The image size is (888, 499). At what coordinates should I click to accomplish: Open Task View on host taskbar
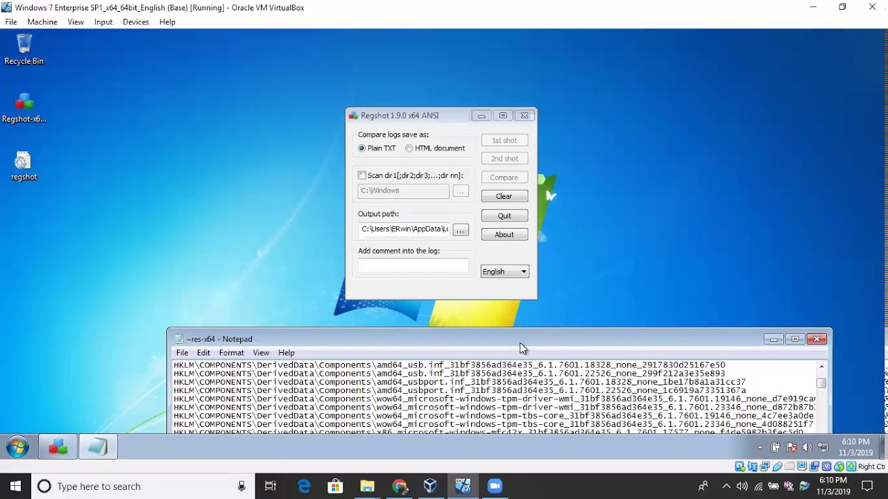(x=271, y=487)
